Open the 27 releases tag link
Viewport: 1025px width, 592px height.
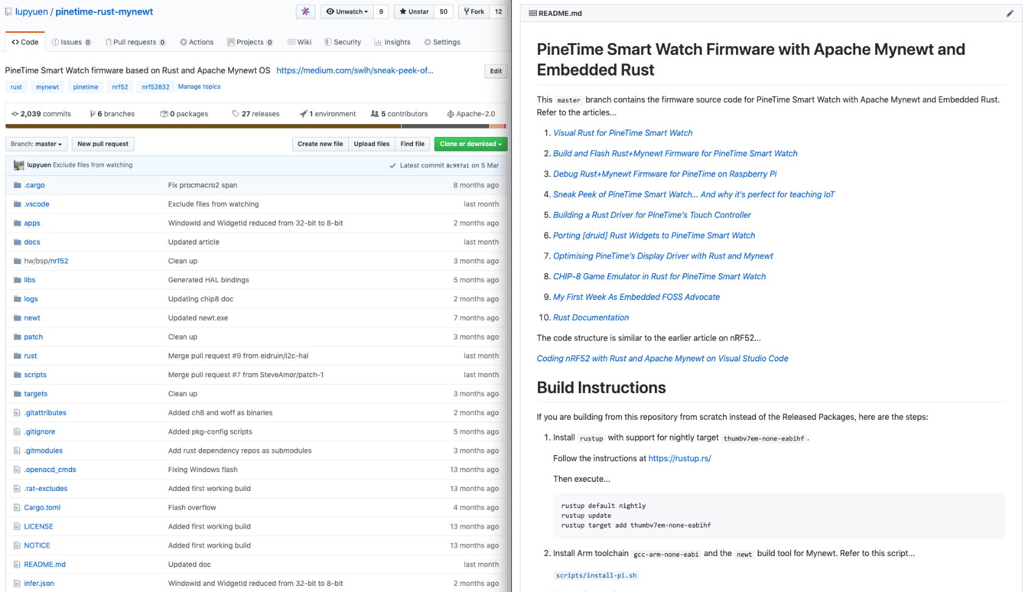coord(256,114)
